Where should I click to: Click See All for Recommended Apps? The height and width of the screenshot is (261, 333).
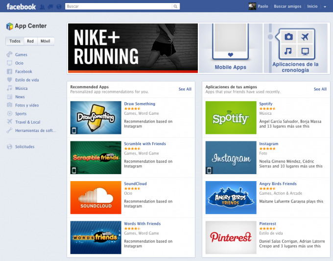(x=185, y=89)
